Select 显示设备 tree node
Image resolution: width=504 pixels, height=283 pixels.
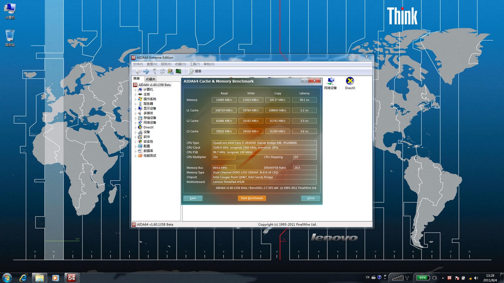click(147, 108)
